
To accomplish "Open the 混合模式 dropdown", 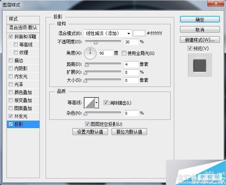I will (x=108, y=33).
